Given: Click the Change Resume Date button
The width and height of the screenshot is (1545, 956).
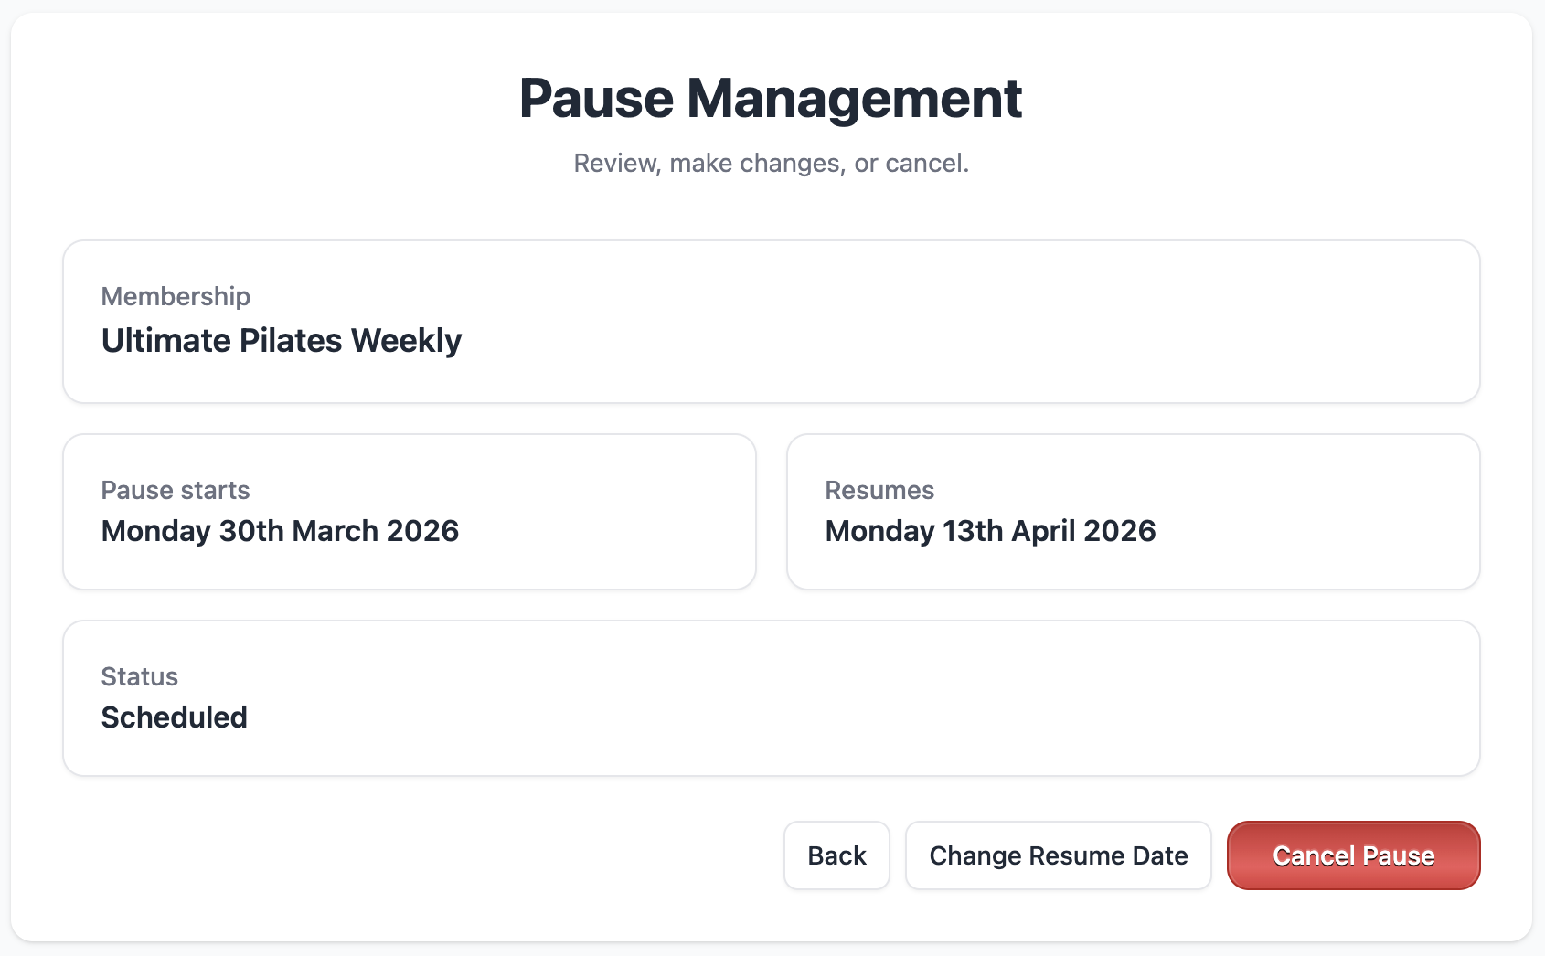Looking at the screenshot, I should (1059, 855).
